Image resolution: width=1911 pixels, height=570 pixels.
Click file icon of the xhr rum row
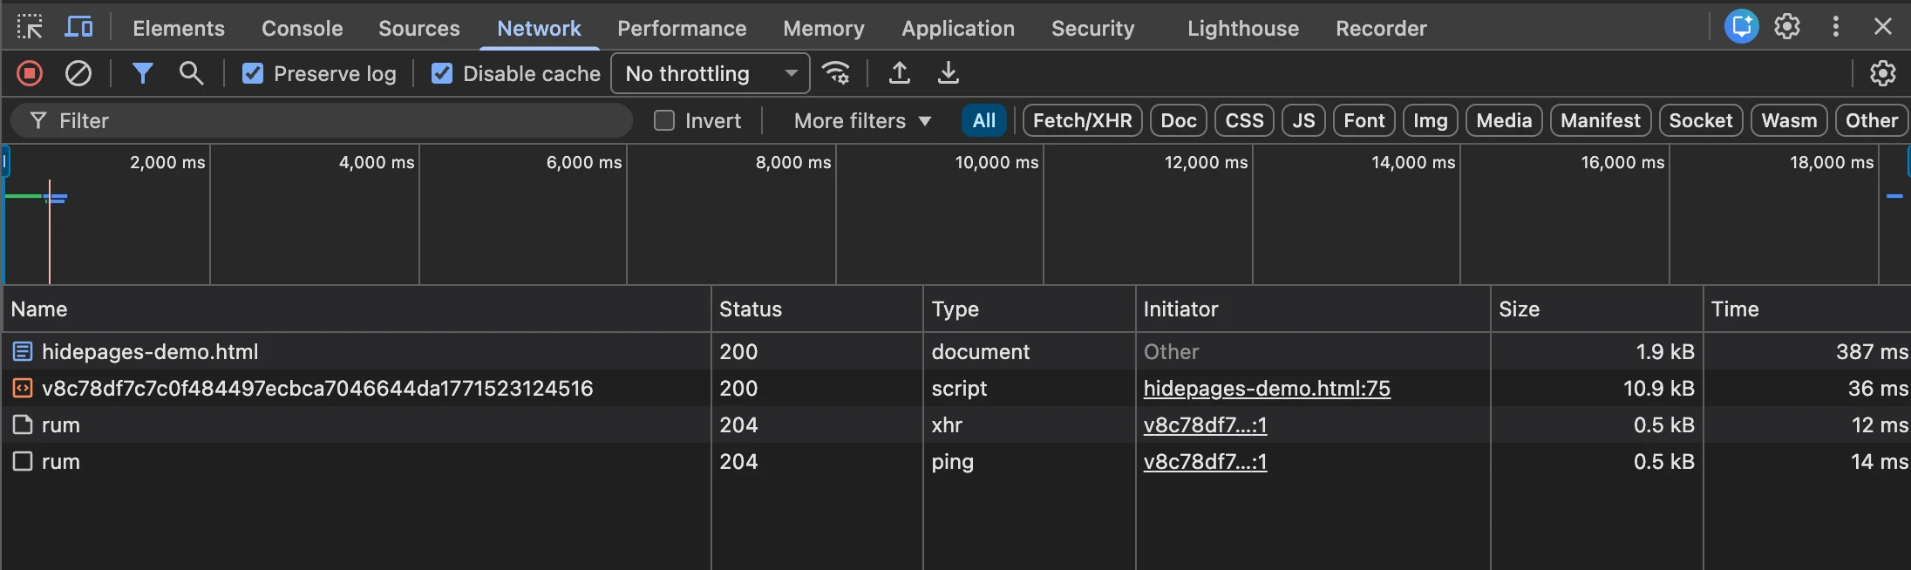click(x=23, y=425)
